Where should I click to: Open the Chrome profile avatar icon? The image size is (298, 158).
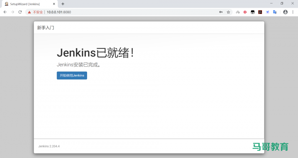[285, 12]
